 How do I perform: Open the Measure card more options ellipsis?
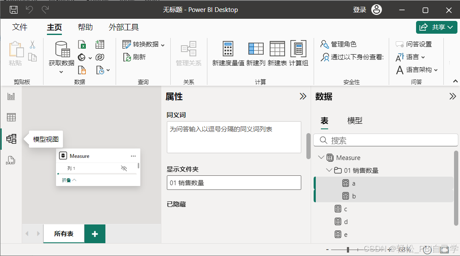point(133,156)
